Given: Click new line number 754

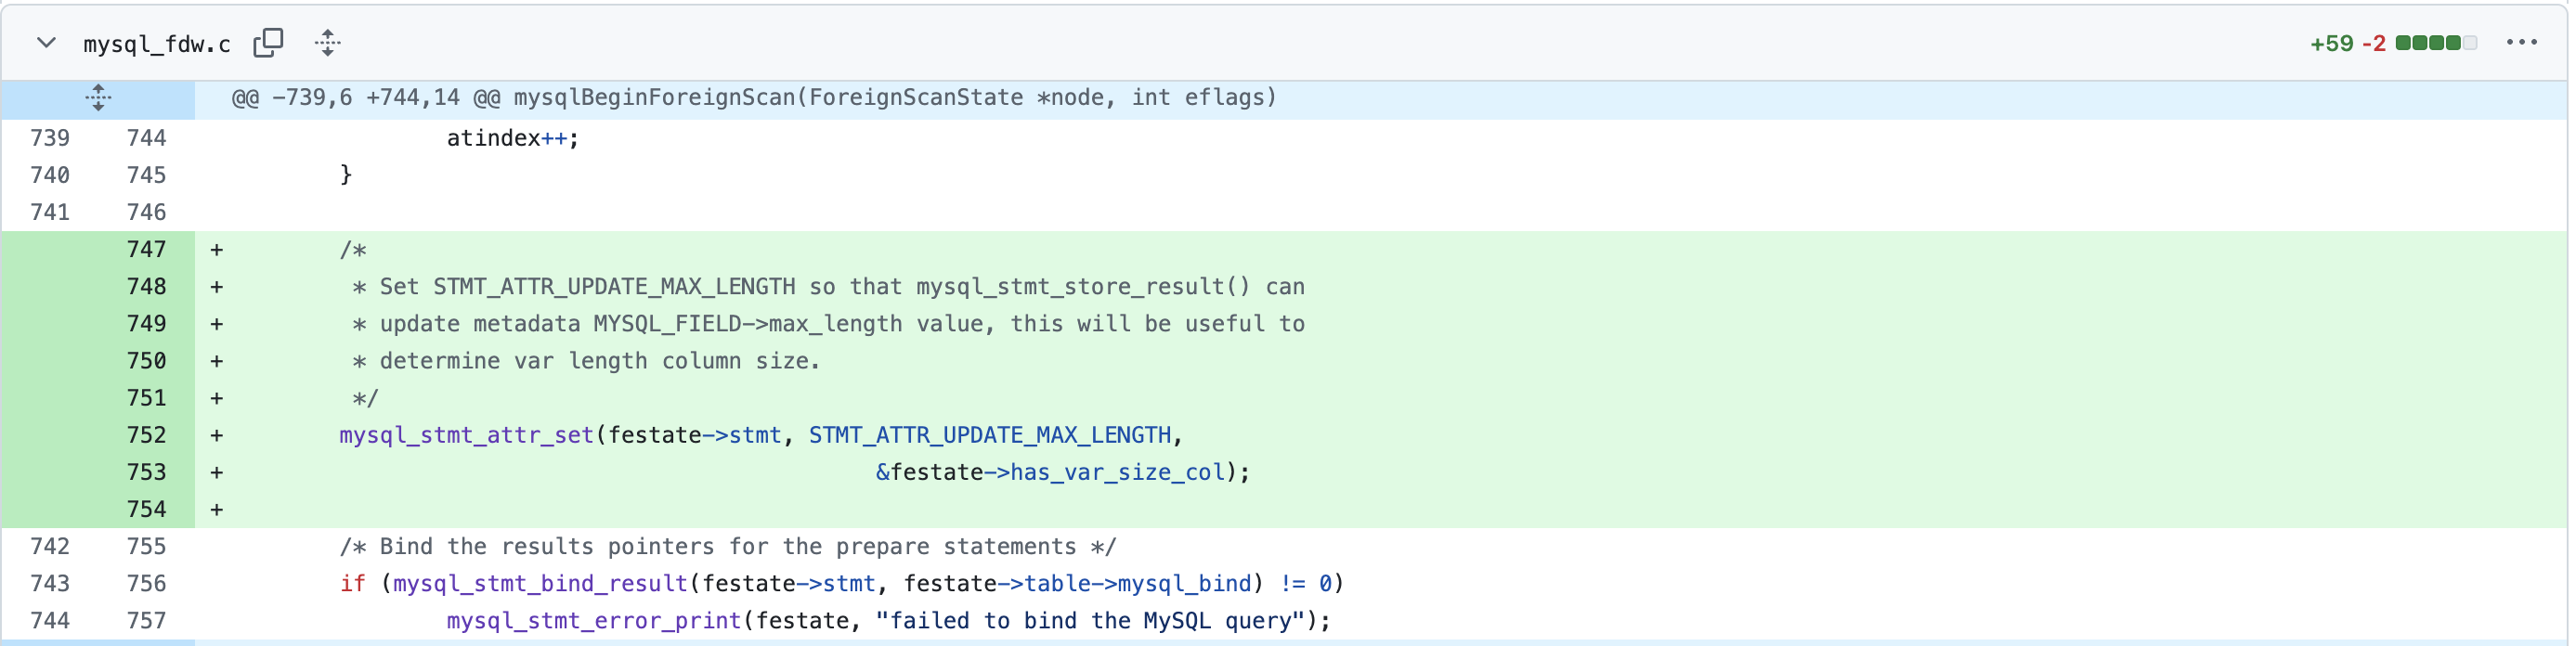Looking at the screenshot, I should click(x=146, y=509).
